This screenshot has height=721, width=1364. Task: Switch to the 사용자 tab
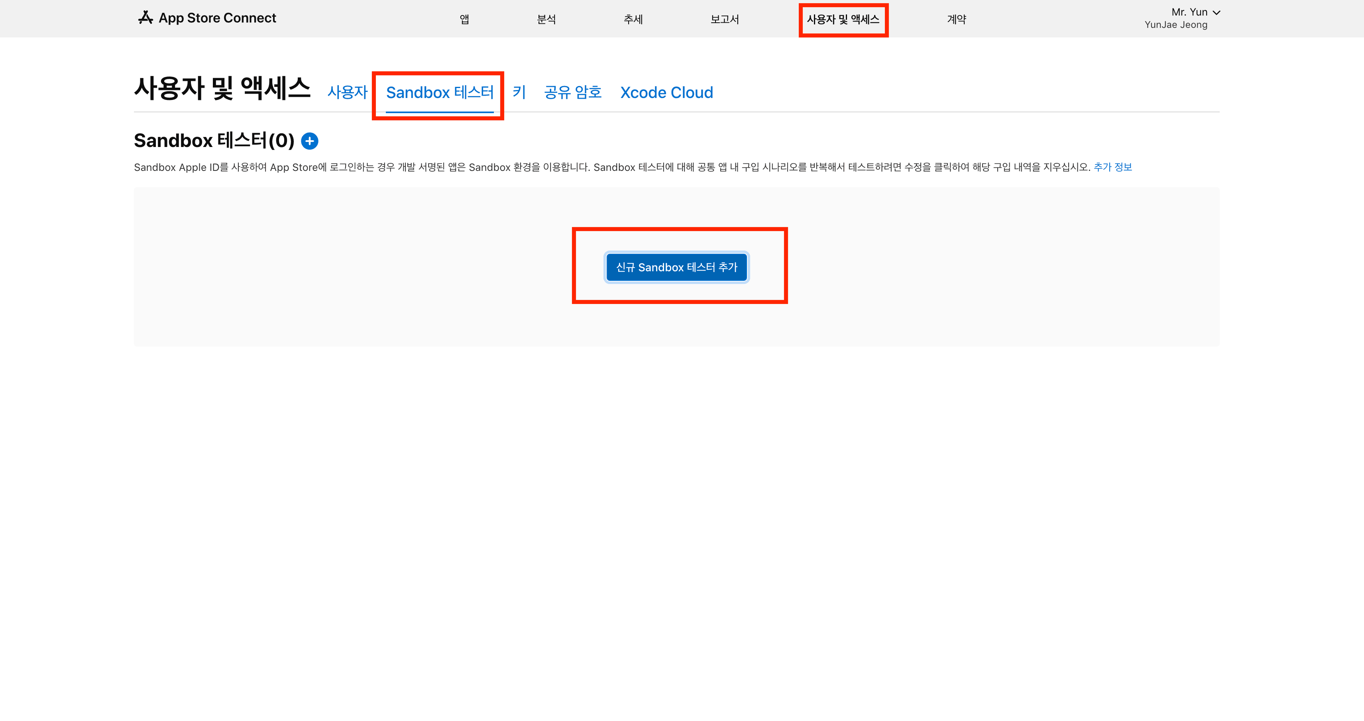(347, 92)
